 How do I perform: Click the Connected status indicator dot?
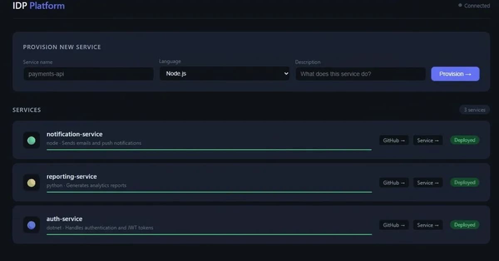[x=461, y=5]
